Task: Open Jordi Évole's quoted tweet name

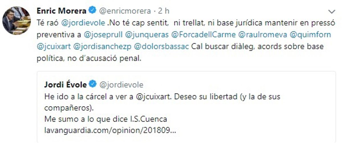Action: 66,84
